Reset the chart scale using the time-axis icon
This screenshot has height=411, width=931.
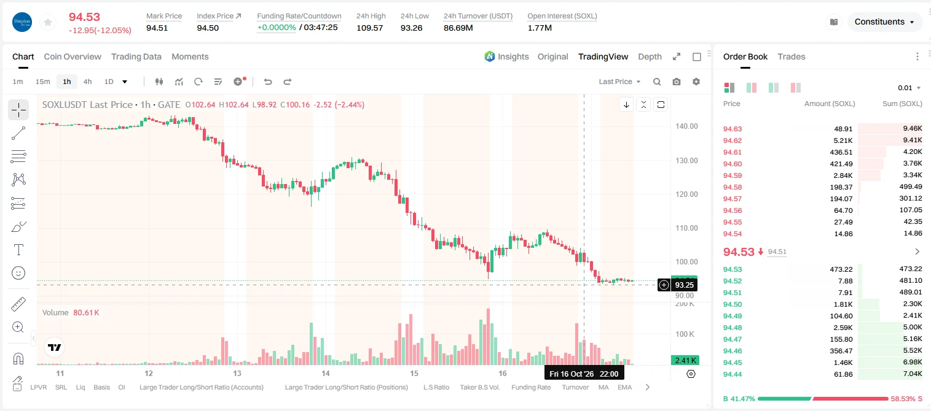(691, 374)
